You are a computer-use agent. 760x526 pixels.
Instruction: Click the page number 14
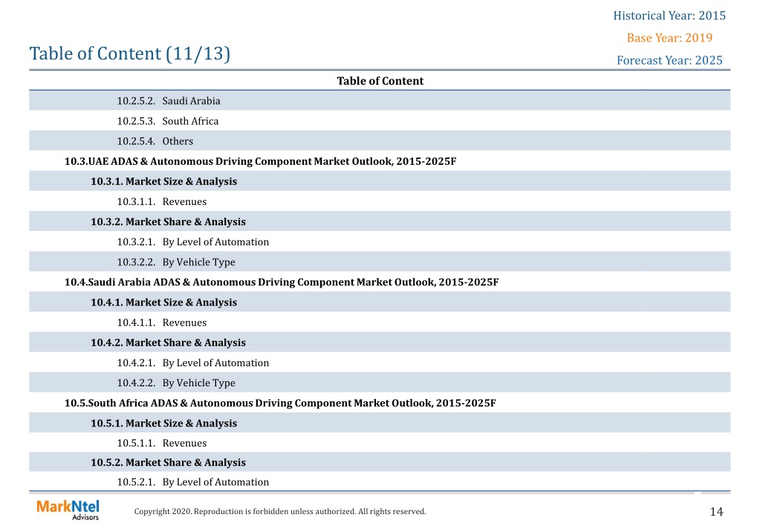(716, 511)
